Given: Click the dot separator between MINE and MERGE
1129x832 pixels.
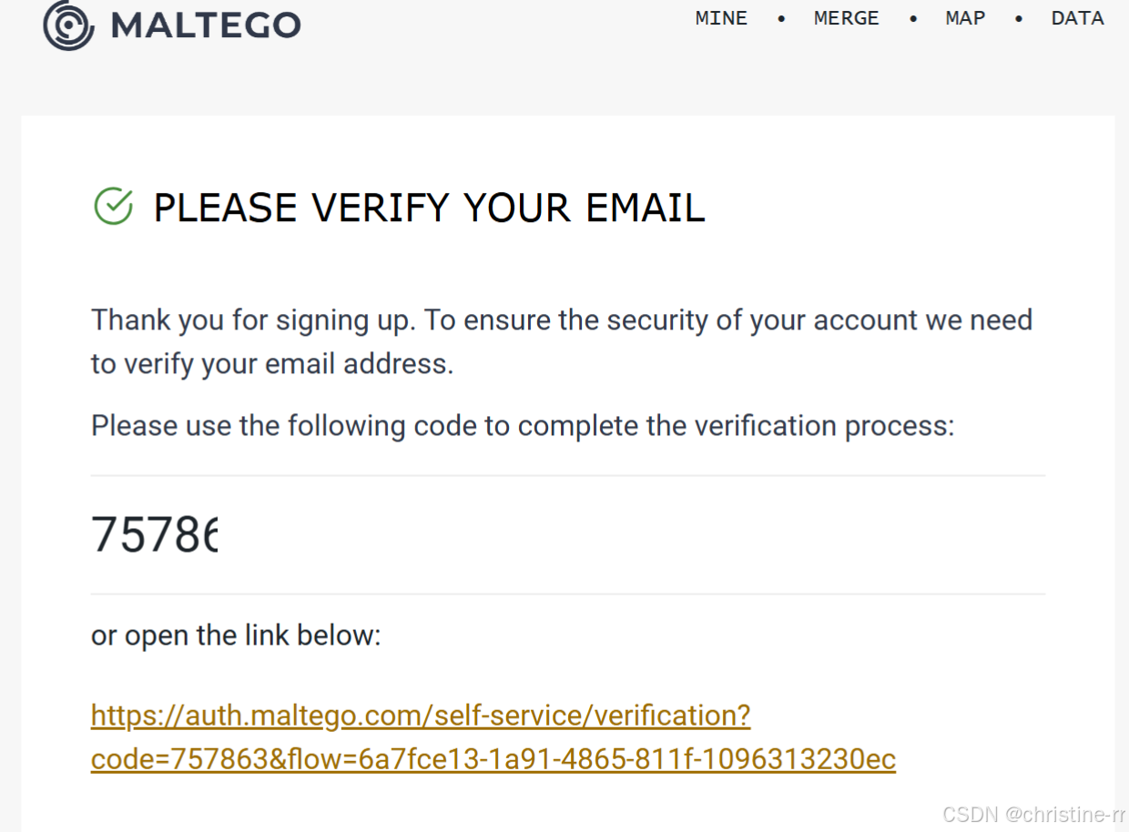Looking at the screenshot, I should coord(781,19).
